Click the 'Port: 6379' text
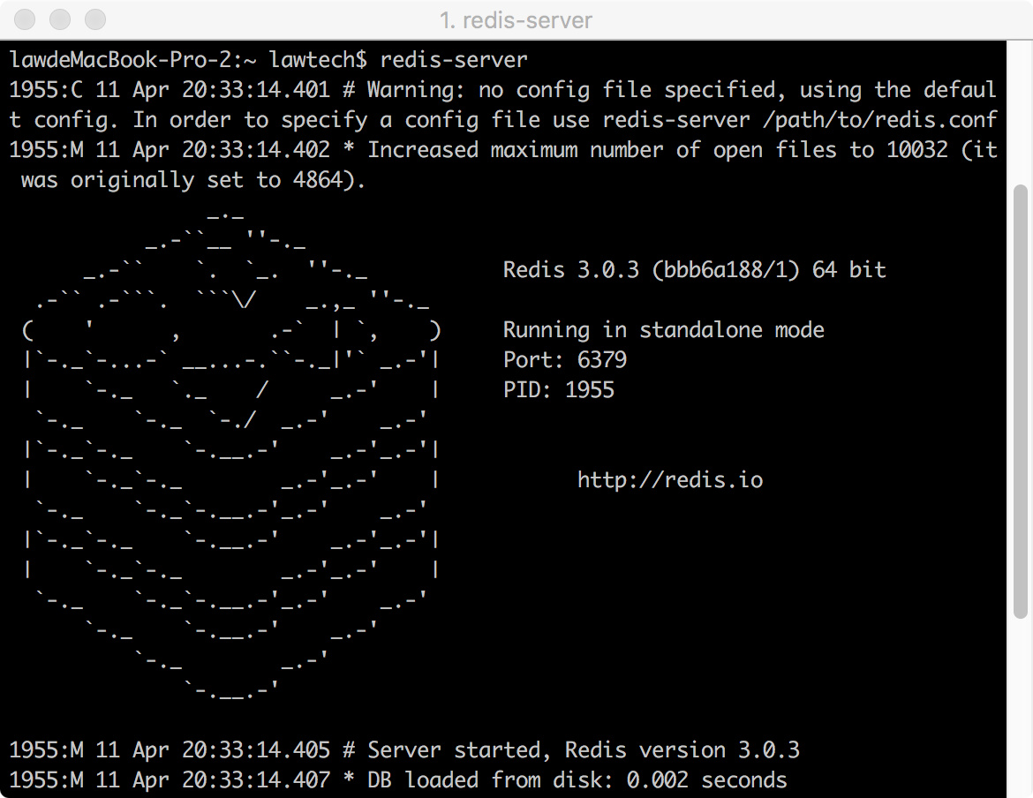Image resolution: width=1033 pixels, height=798 pixels. 565,359
